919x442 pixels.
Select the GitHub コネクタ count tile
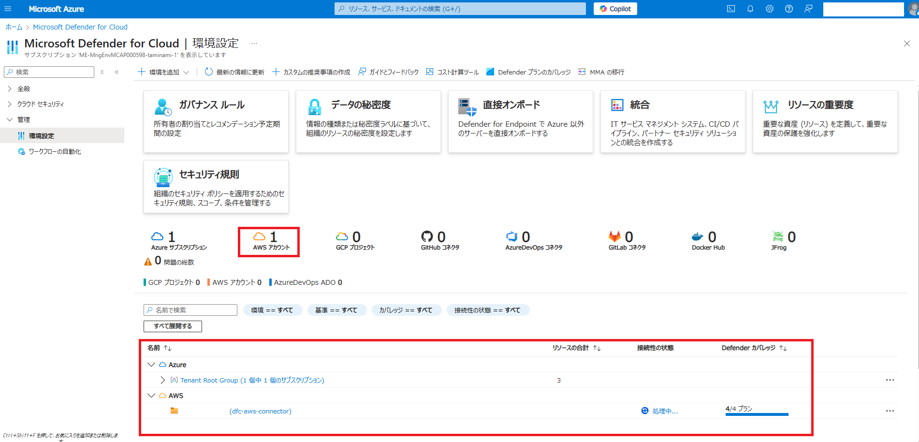440,241
